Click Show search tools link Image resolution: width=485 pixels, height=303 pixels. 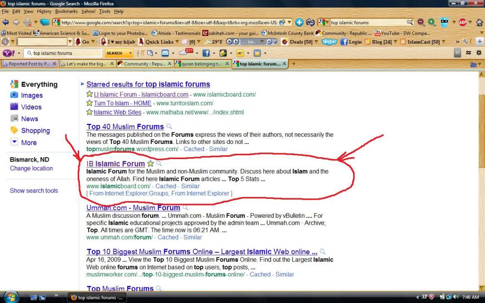click(x=34, y=190)
